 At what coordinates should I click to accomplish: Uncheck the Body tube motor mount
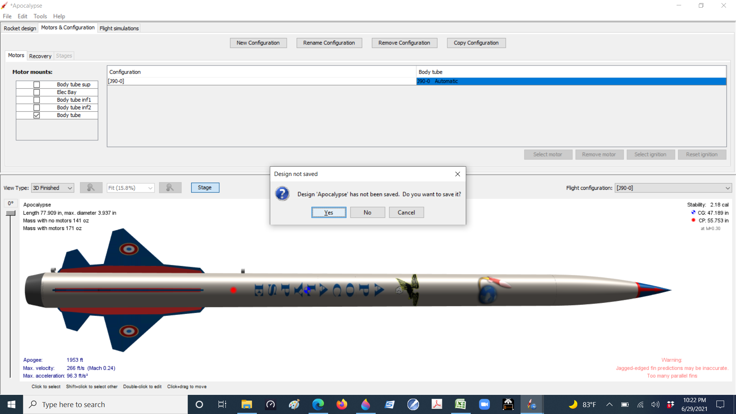tap(36, 115)
